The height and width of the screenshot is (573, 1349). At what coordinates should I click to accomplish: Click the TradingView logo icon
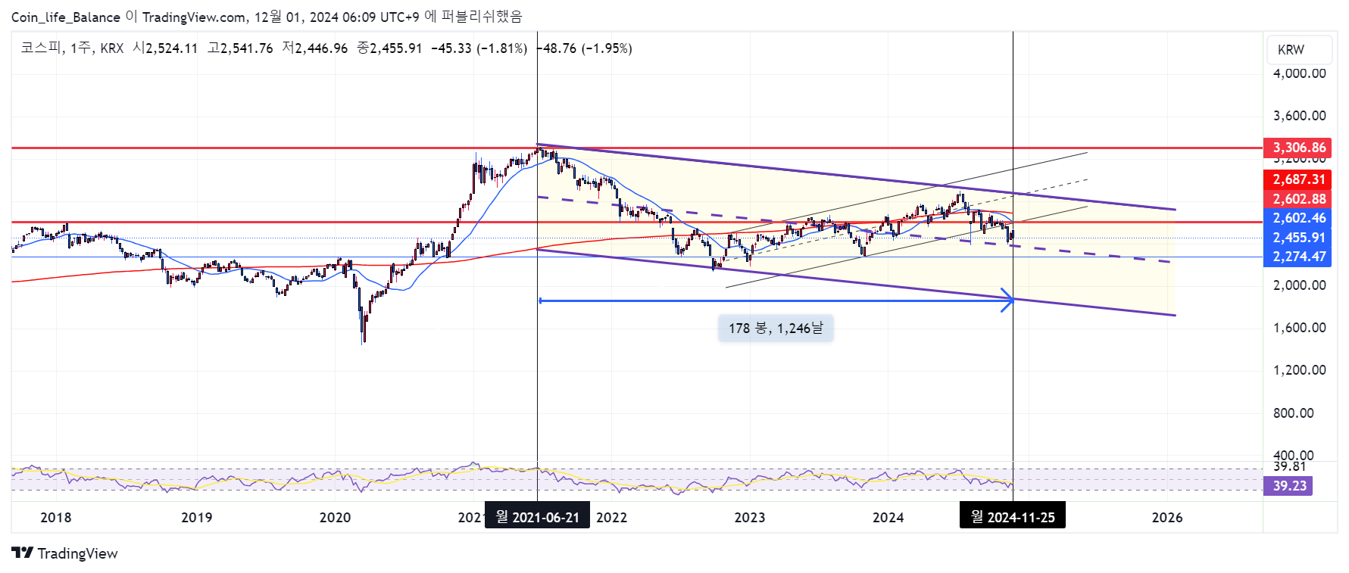(x=22, y=553)
